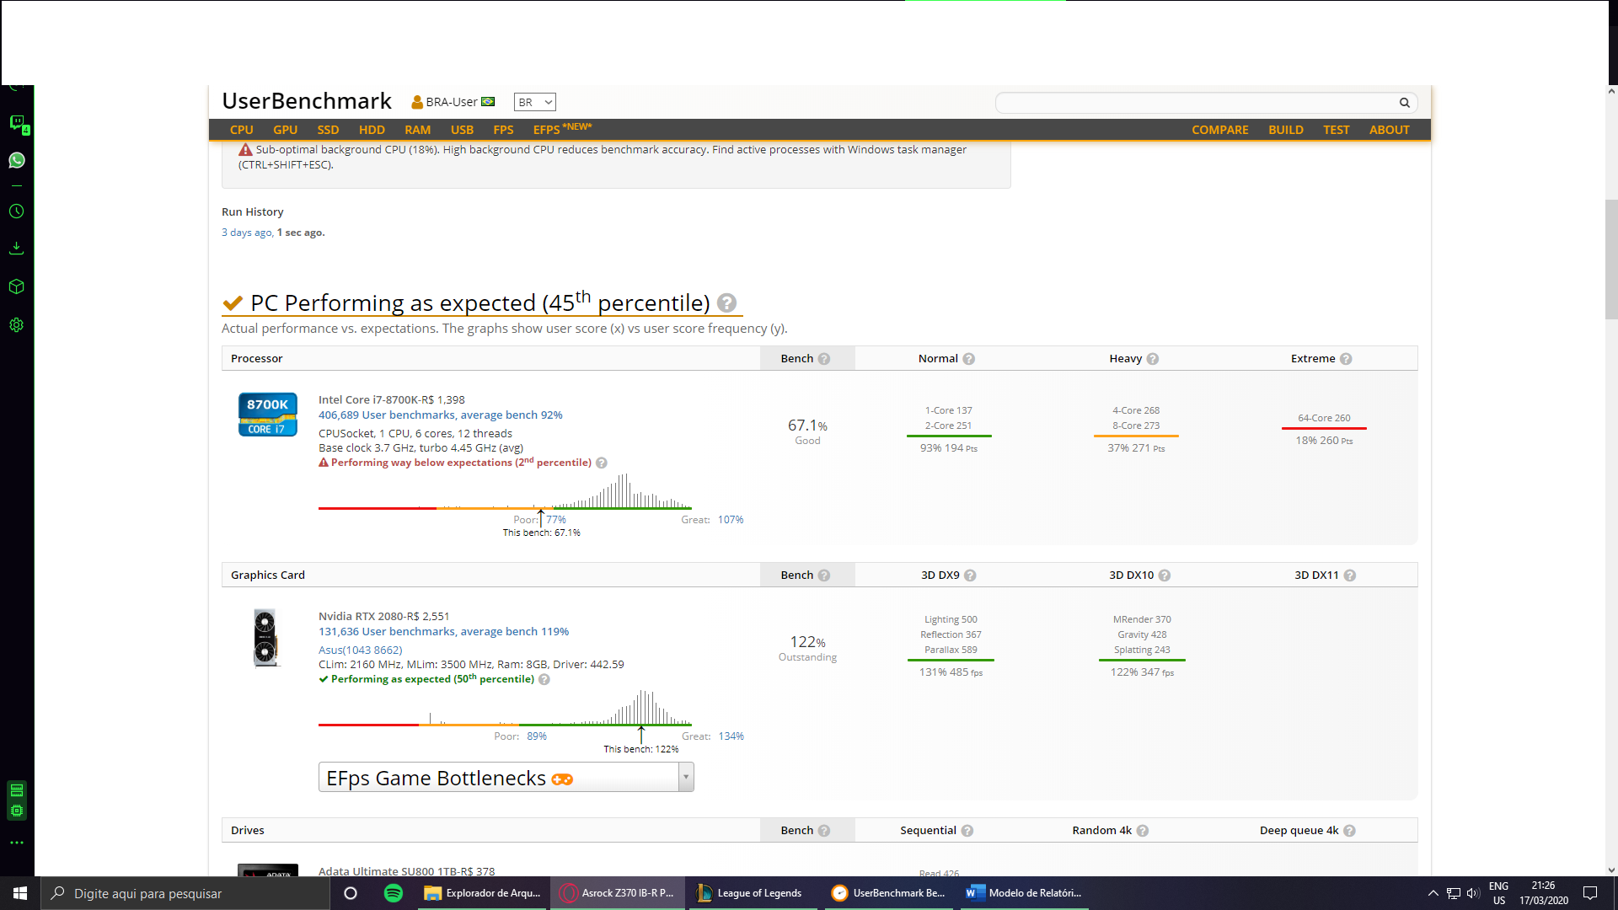Click help icon after CPU percentile warning
The width and height of the screenshot is (1618, 910).
pos(602,463)
